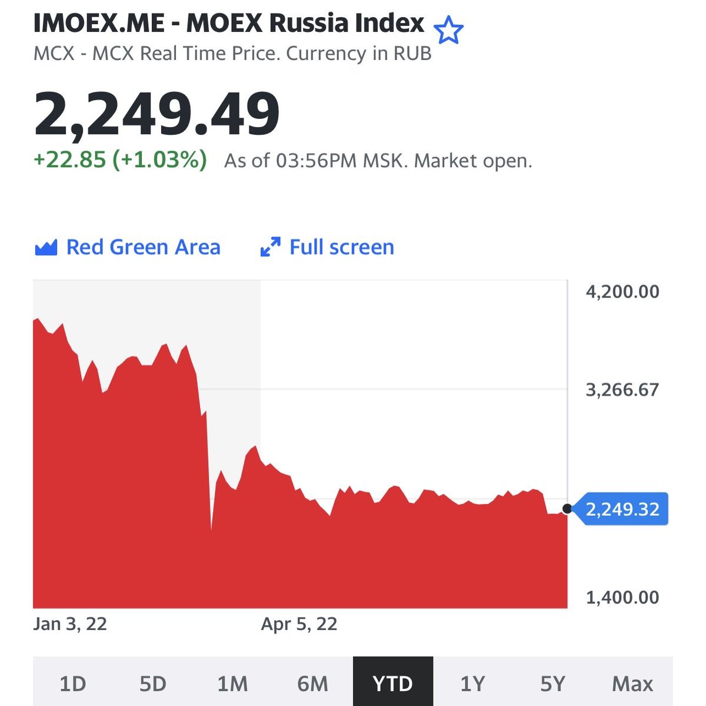
Task: Click the IMOEX.ME - MOEX Russia Index title
Action: [x=229, y=24]
